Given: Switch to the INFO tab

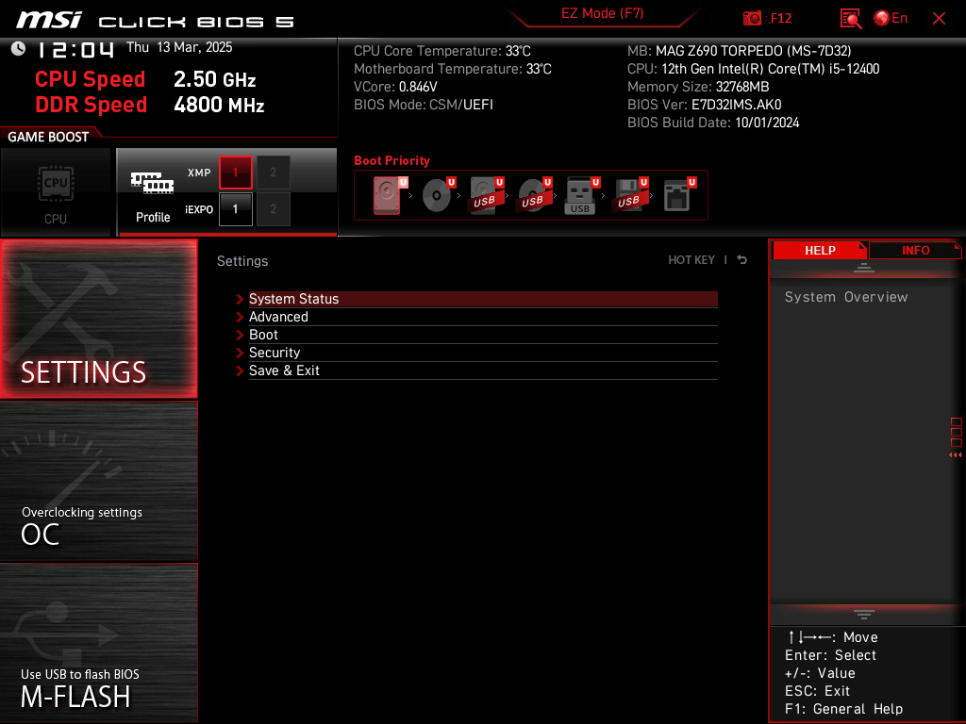Looking at the screenshot, I should (915, 250).
